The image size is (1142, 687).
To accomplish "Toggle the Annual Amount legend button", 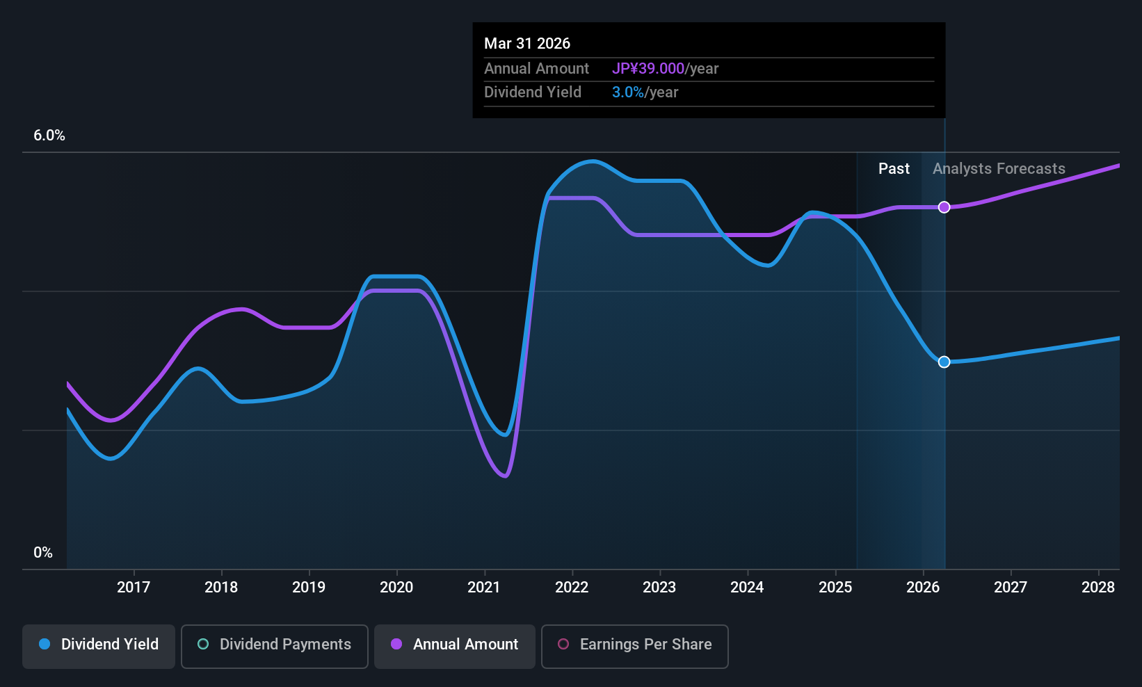I will tap(455, 646).
